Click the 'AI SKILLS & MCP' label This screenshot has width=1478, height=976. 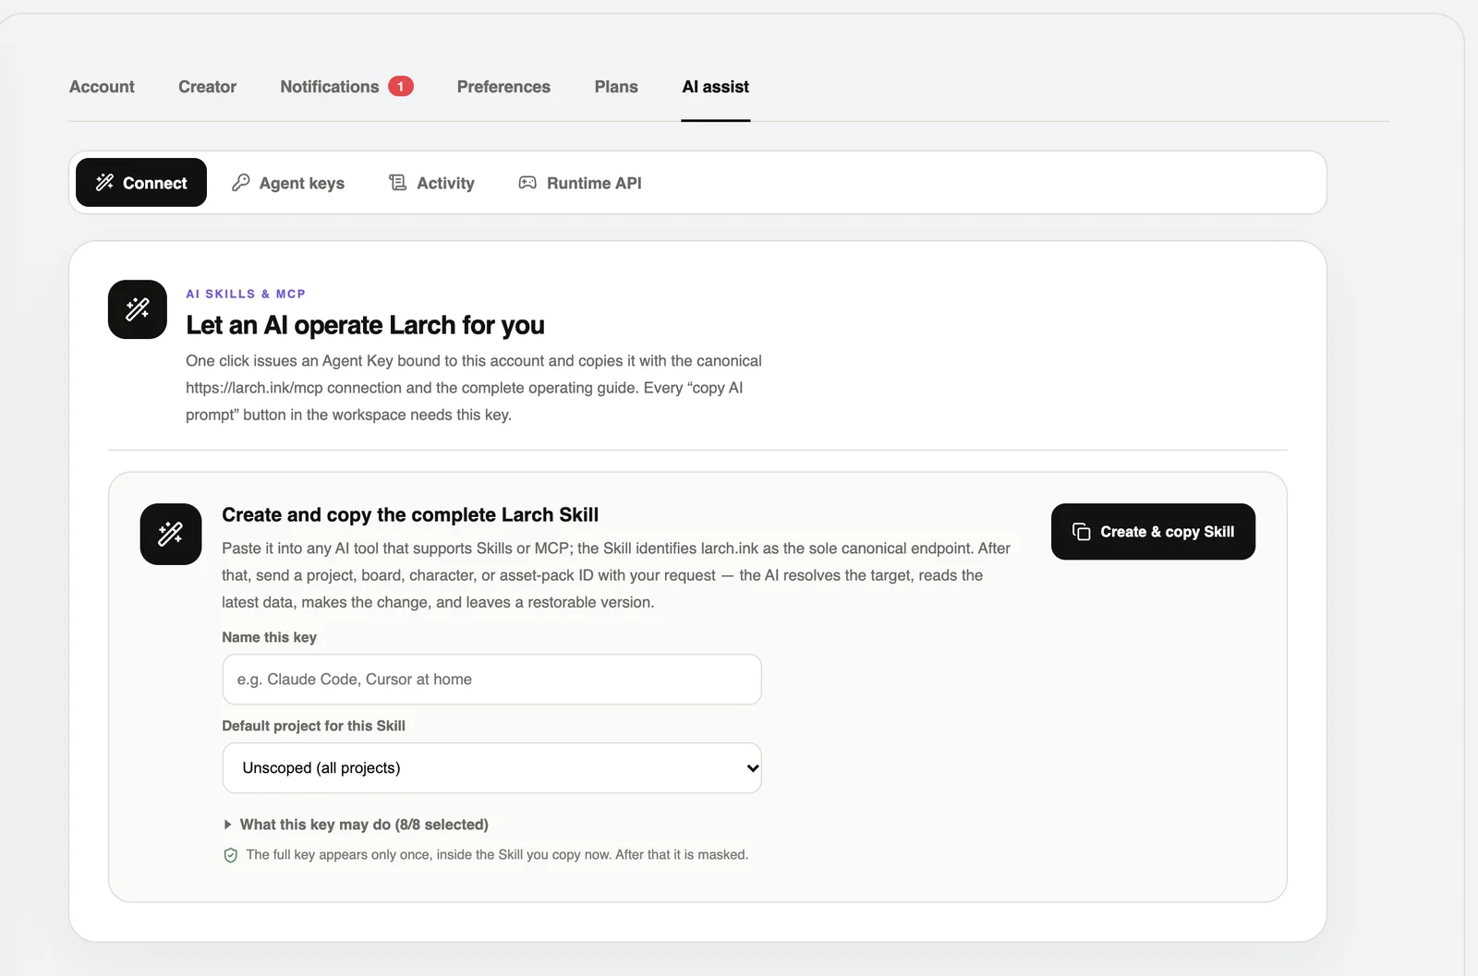246,294
